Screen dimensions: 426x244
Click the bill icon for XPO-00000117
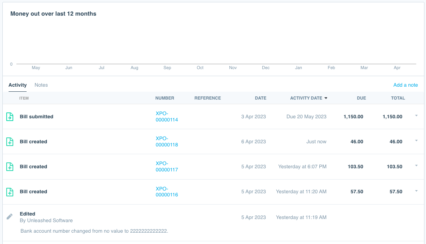tap(10, 167)
